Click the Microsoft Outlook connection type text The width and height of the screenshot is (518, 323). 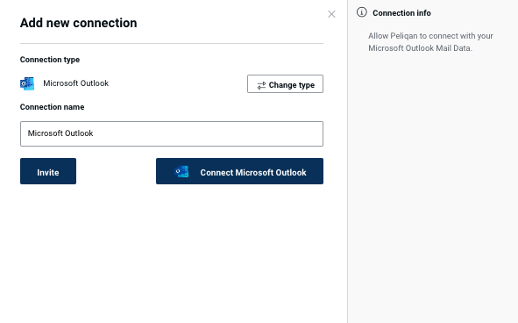tap(76, 83)
